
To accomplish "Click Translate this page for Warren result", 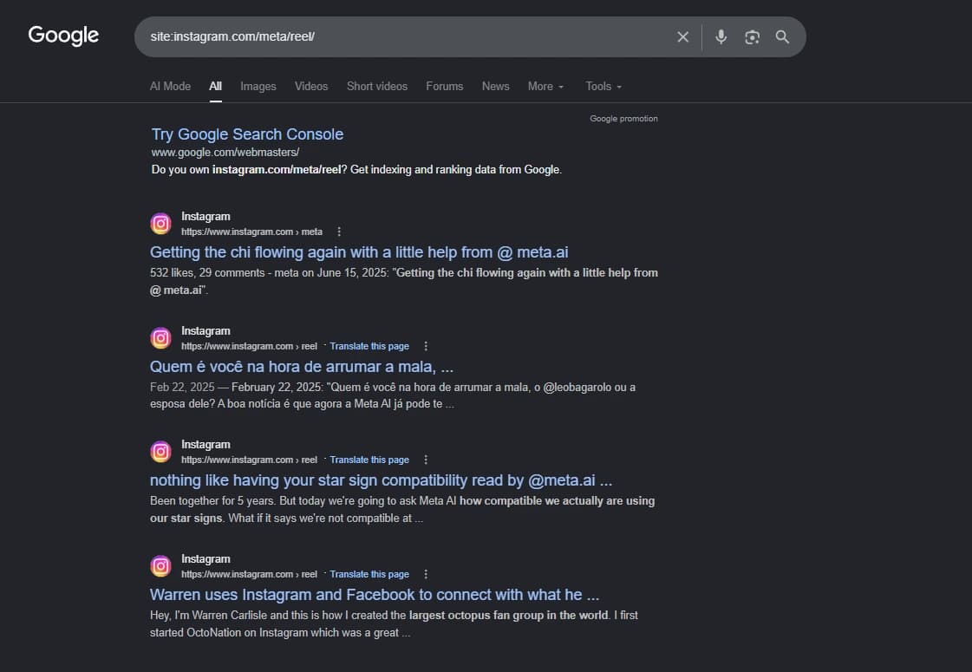I will (369, 575).
